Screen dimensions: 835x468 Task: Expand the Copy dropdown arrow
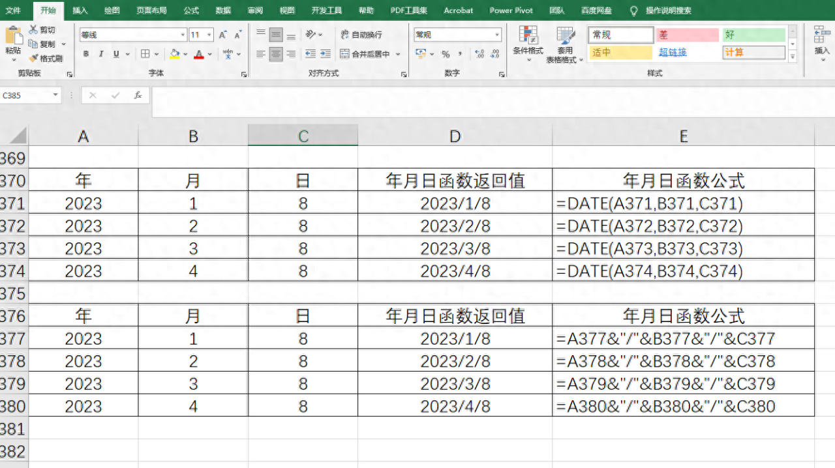point(63,44)
